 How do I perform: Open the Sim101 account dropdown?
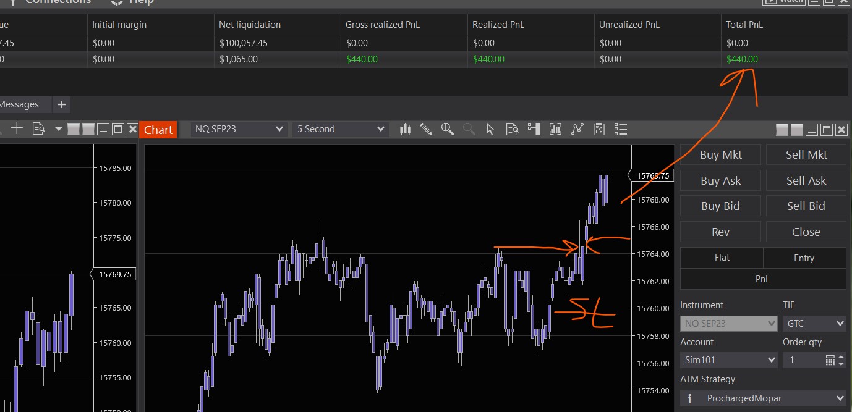coord(728,360)
